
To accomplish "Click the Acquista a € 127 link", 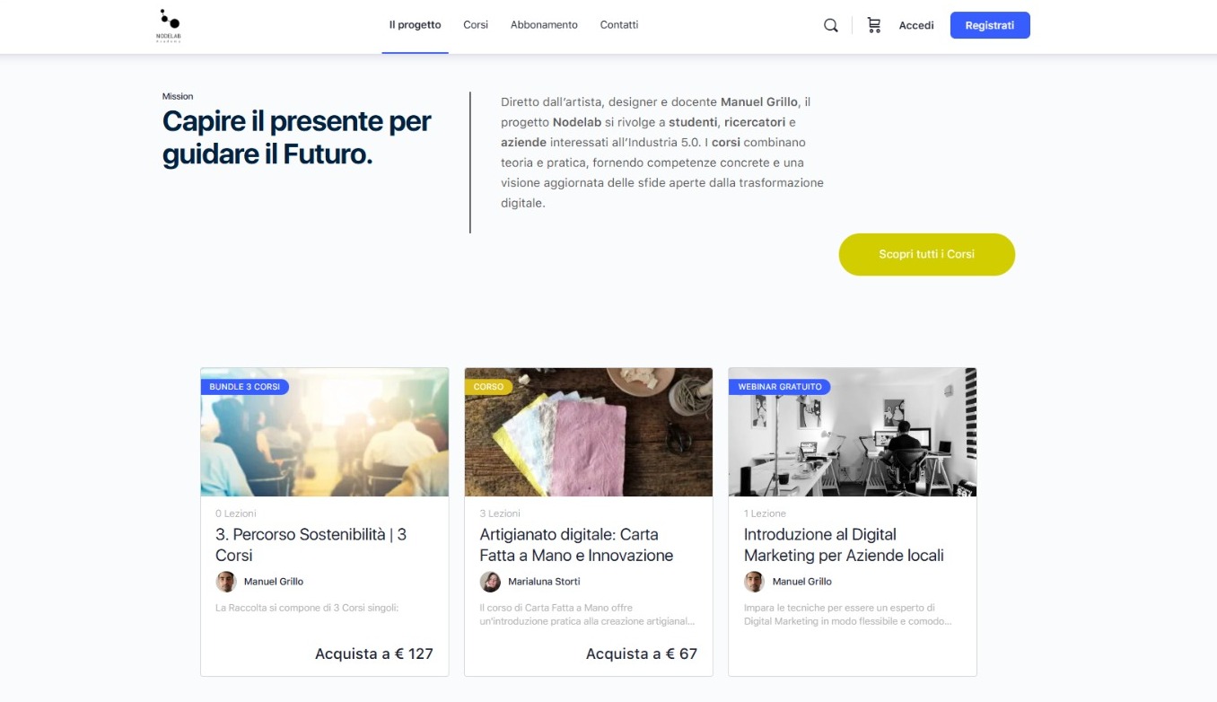I will coord(373,654).
